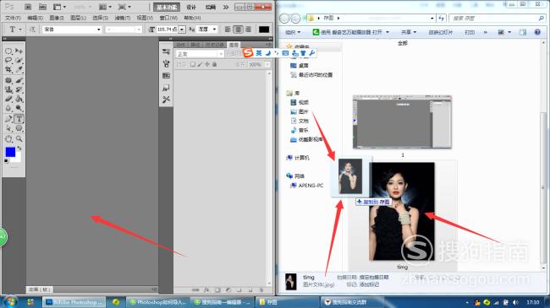Viewport: 550px width, 308px height.
Task: Open the 宋体 font family dropdown
Action: tap(72, 30)
